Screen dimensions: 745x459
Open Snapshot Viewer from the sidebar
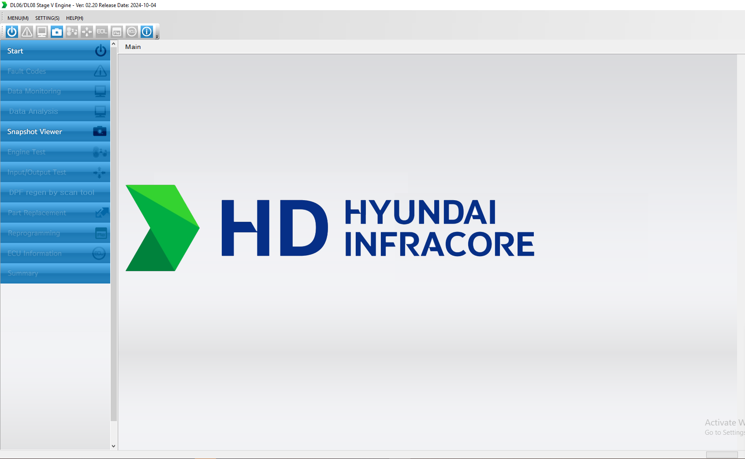point(55,132)
